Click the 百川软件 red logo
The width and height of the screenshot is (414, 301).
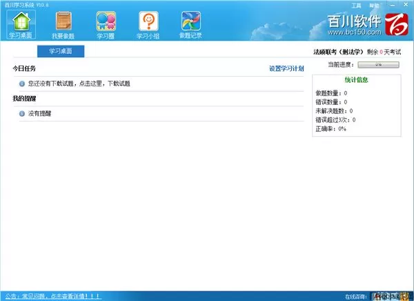pos(396,25)
